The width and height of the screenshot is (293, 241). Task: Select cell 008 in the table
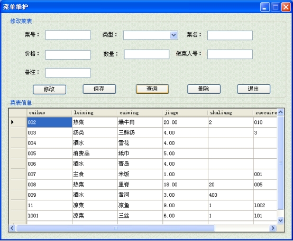[50, 185]
